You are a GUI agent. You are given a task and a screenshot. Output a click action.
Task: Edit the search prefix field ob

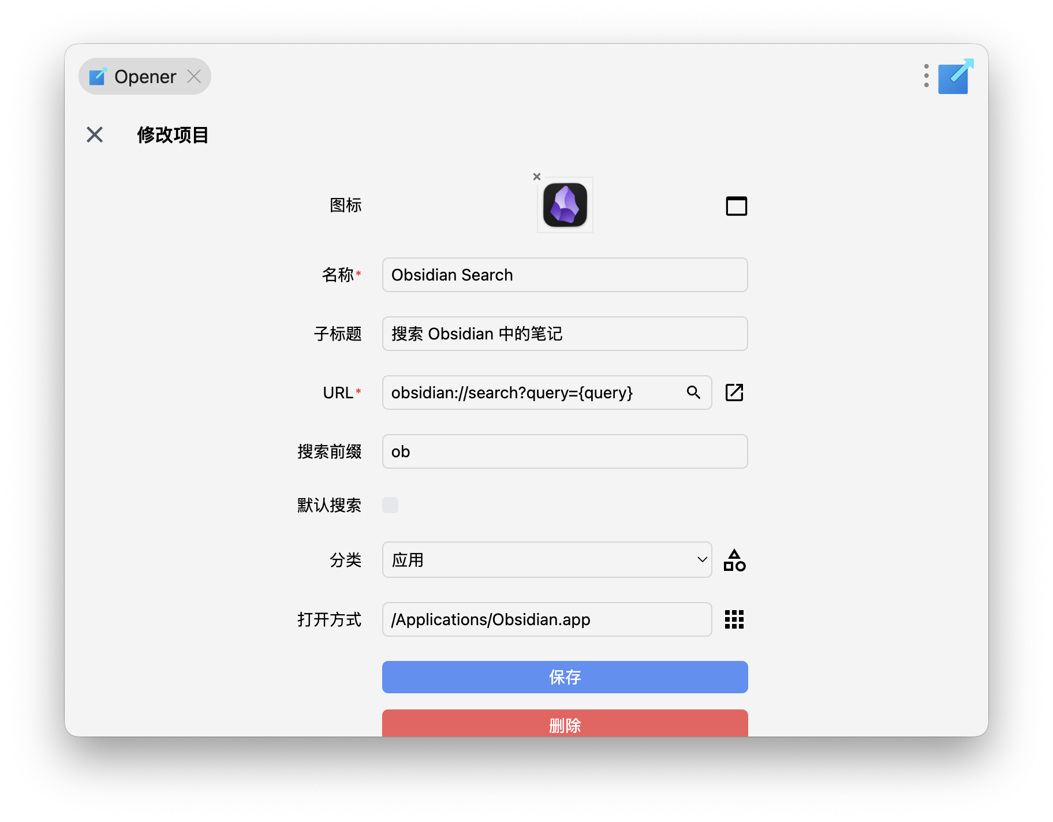click(565, 451)
